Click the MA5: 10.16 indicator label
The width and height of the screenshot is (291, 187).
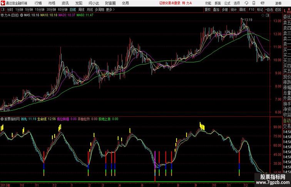(x=32, y=15)
